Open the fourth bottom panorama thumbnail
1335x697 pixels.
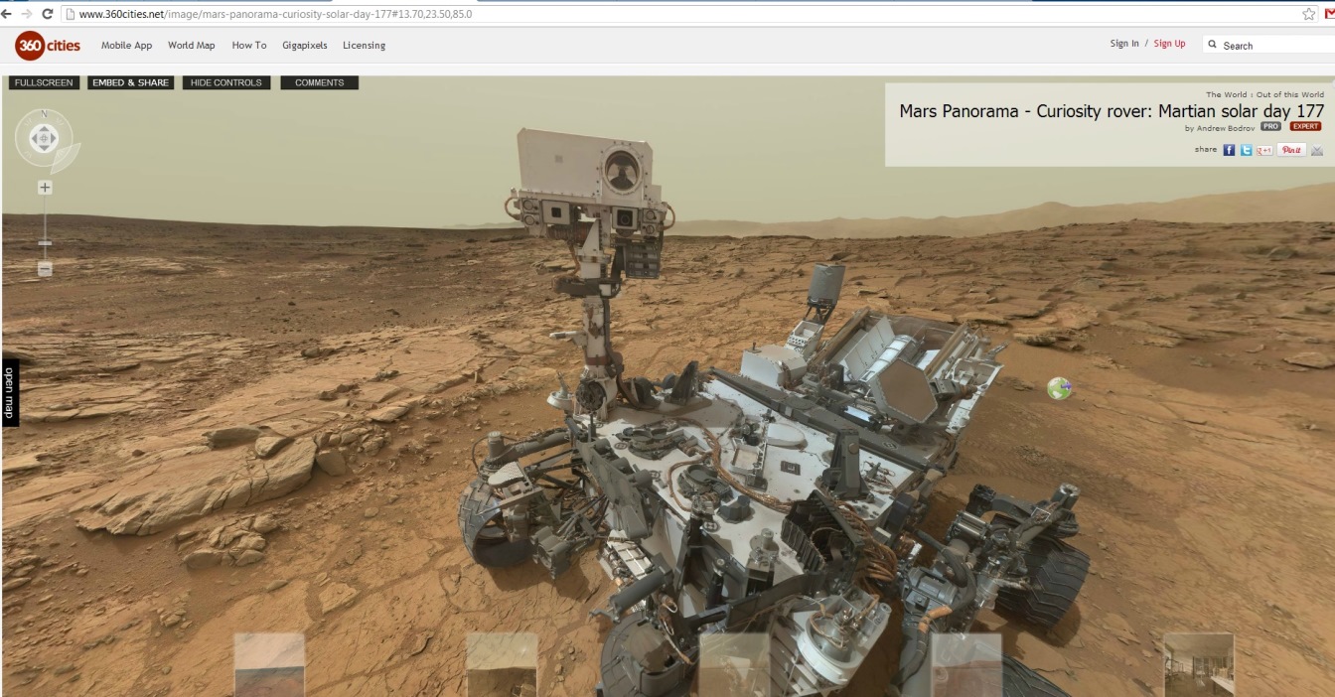966,664
